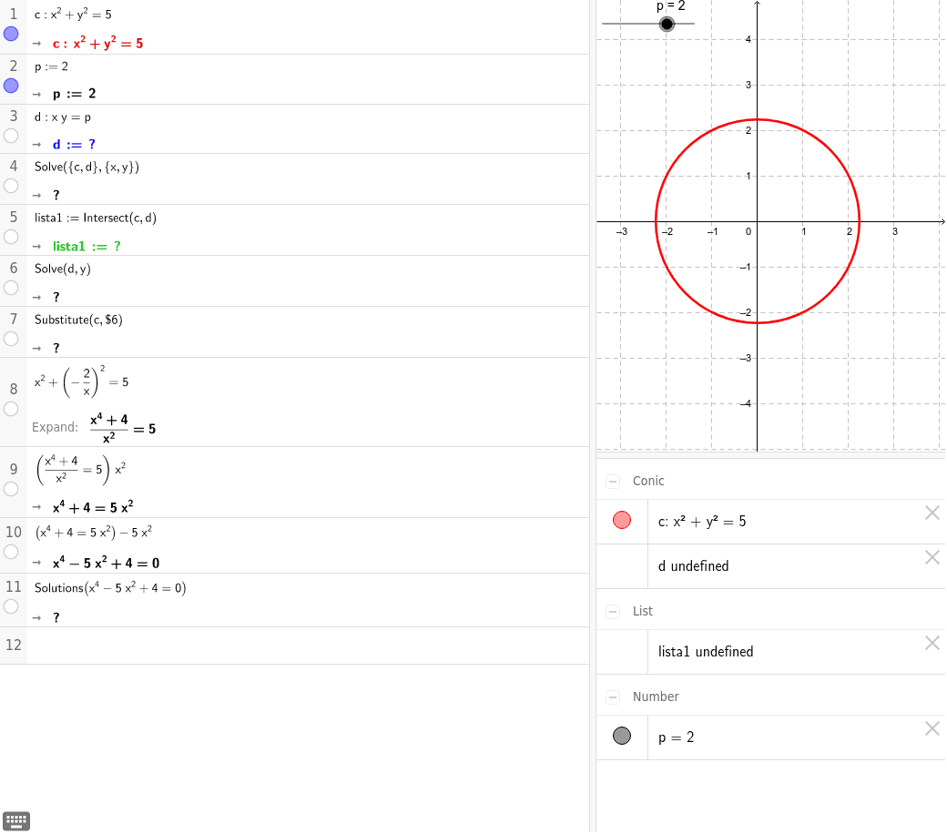Click algebra entry 'lista1 undefined'
Image resolution: width=947 pixels, height=834 pixels.
(x=706, y=652)
